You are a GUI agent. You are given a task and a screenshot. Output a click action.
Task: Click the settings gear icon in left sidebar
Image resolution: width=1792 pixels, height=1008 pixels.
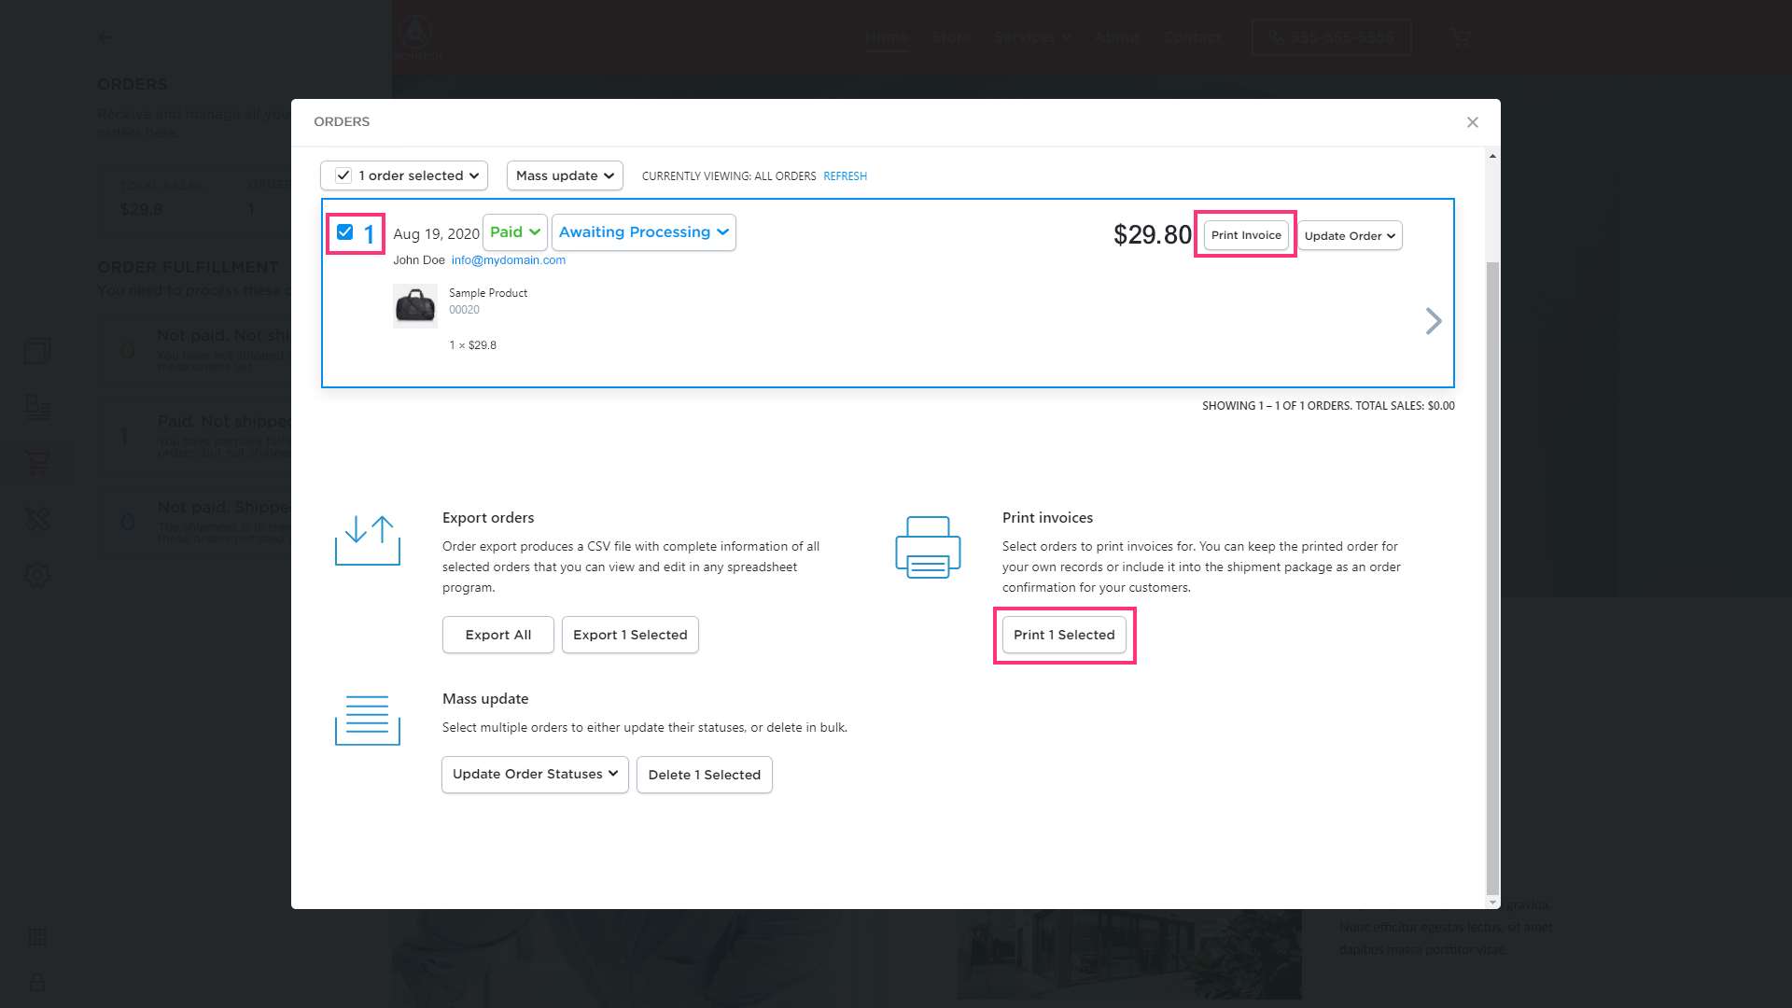click(x=37, y=576)
